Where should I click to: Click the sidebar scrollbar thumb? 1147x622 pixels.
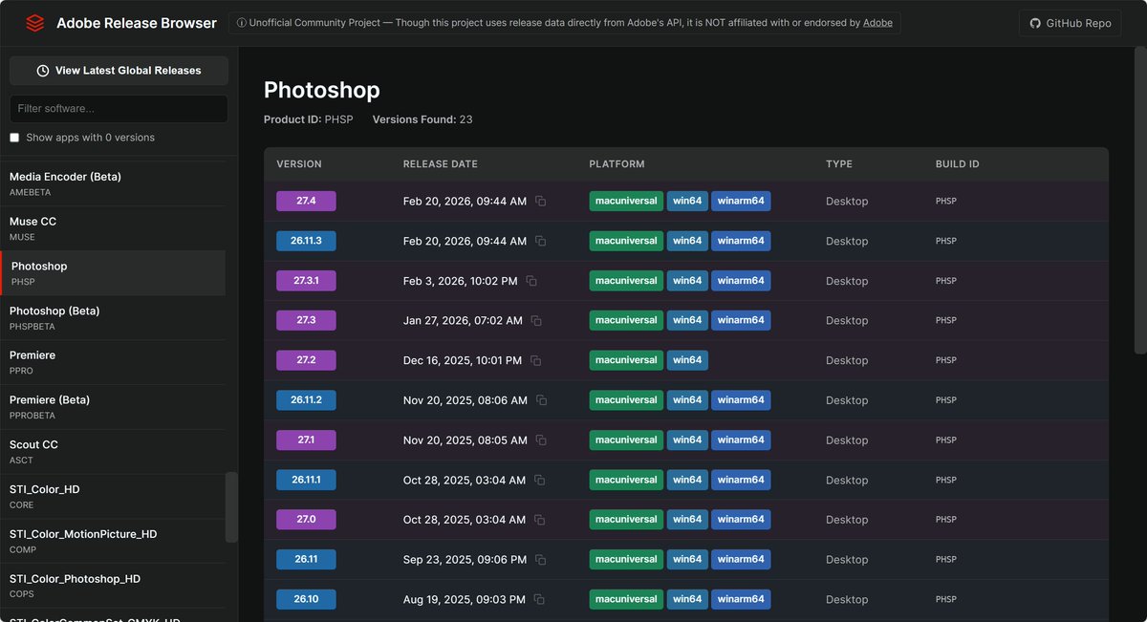(231, 507)
